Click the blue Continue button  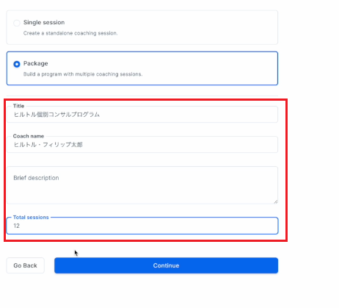click(166, 265)
